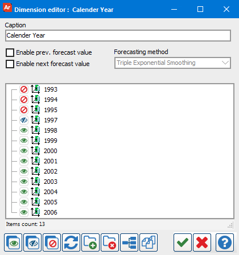Click the axis chart icon beside 2006
239x255 pixels.
pyautogui.click(x=35, y=212)
